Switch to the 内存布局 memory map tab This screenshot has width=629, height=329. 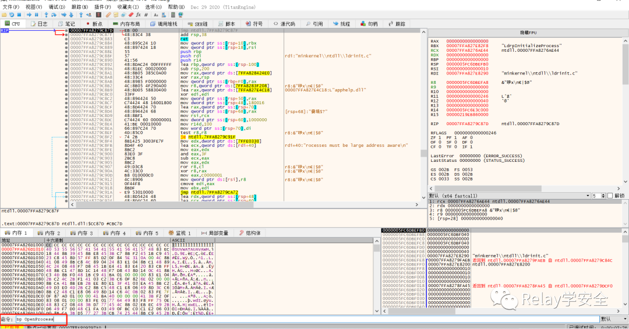[x=126, y=24]
